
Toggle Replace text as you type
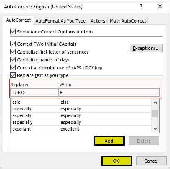point(13,75)
